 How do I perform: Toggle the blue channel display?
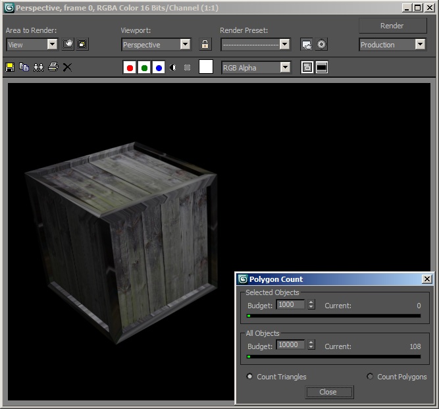(x=159, y=68)
